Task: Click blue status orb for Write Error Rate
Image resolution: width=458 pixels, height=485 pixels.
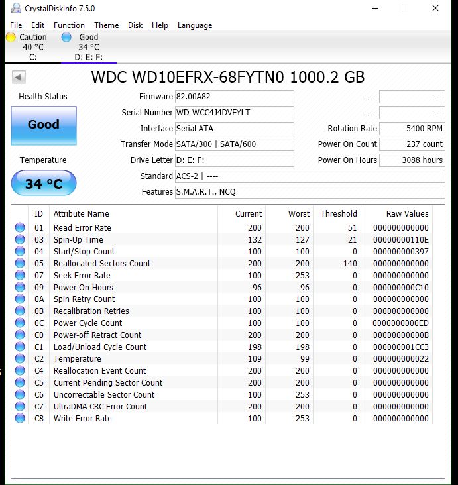Action: (20, 418)
